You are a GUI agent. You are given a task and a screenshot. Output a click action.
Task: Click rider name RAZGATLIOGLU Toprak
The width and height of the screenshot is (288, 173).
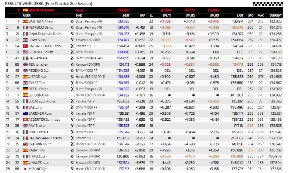click(45, 46)
